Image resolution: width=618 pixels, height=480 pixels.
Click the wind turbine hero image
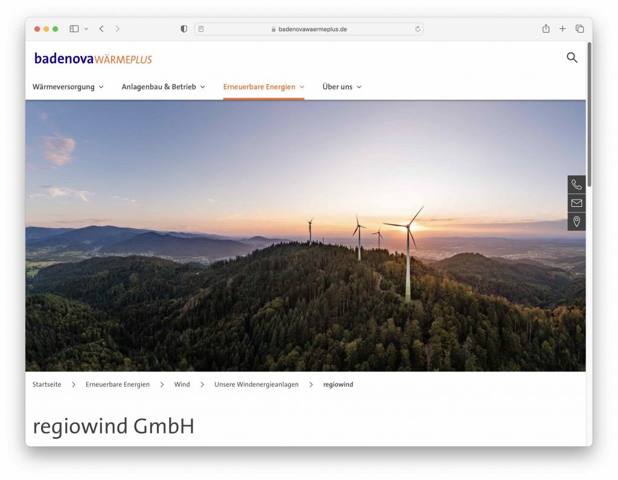click(x=305, y=235)
